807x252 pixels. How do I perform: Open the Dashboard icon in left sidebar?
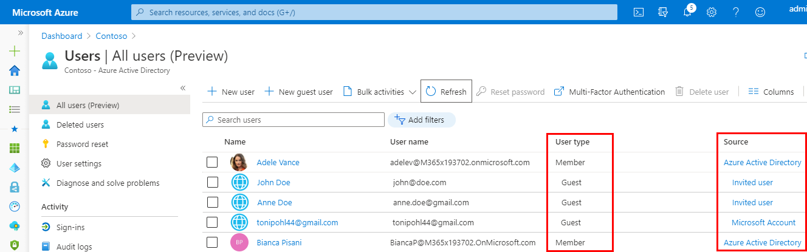coord(15,90)
